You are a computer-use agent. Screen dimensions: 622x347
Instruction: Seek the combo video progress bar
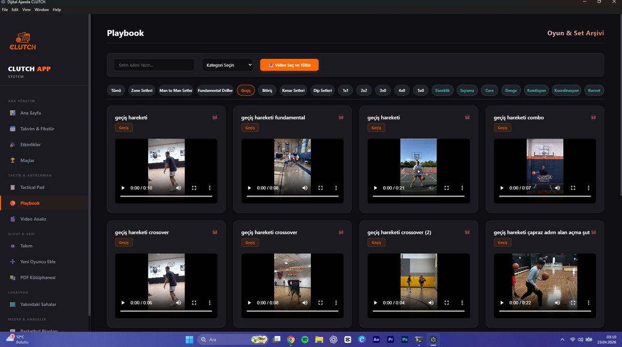(x=545, y=197)
